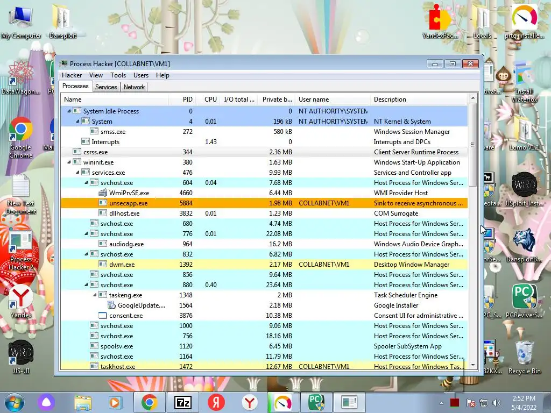The image size is (551, 413).
Task: Open the Locals folder on desktop
Action: pos(482,22)
